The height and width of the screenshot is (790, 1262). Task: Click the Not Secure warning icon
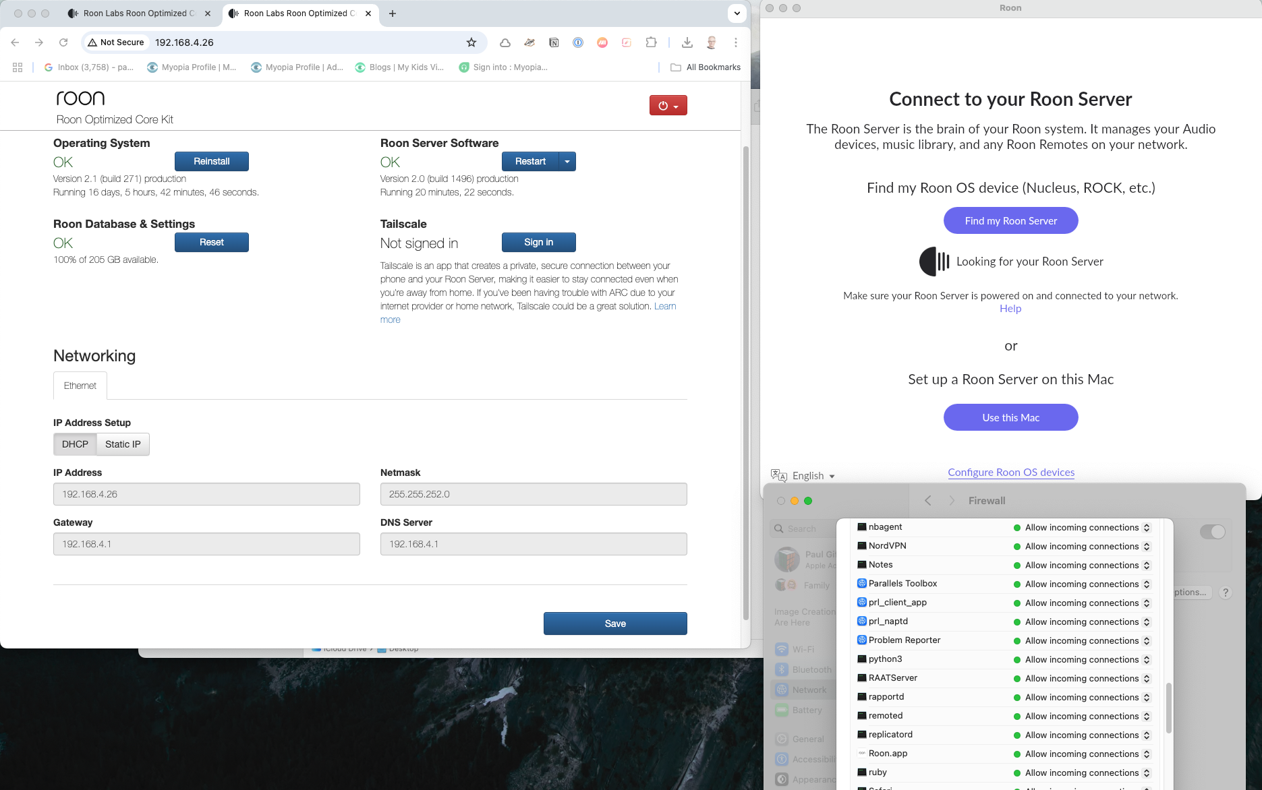point(92,42)
